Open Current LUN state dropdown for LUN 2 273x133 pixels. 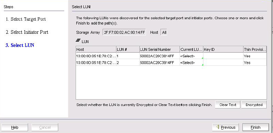pos(191,63)
